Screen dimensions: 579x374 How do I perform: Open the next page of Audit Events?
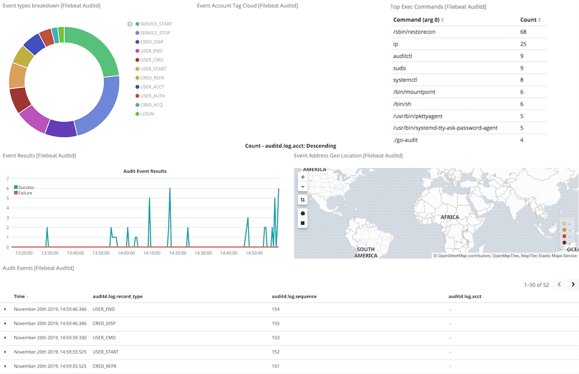tap(573, 284)
